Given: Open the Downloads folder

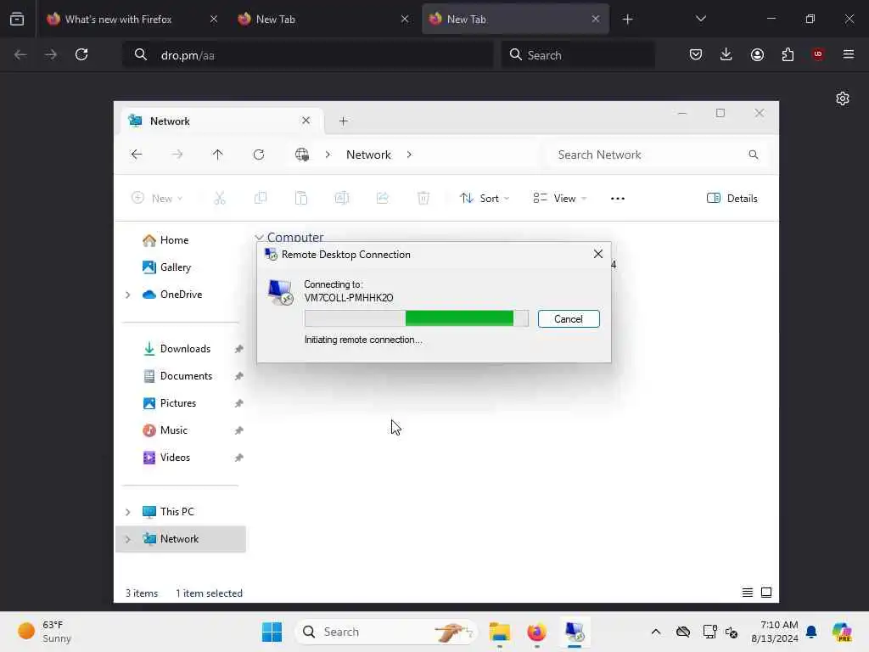Looking at the screenshot, I should 185,349.
